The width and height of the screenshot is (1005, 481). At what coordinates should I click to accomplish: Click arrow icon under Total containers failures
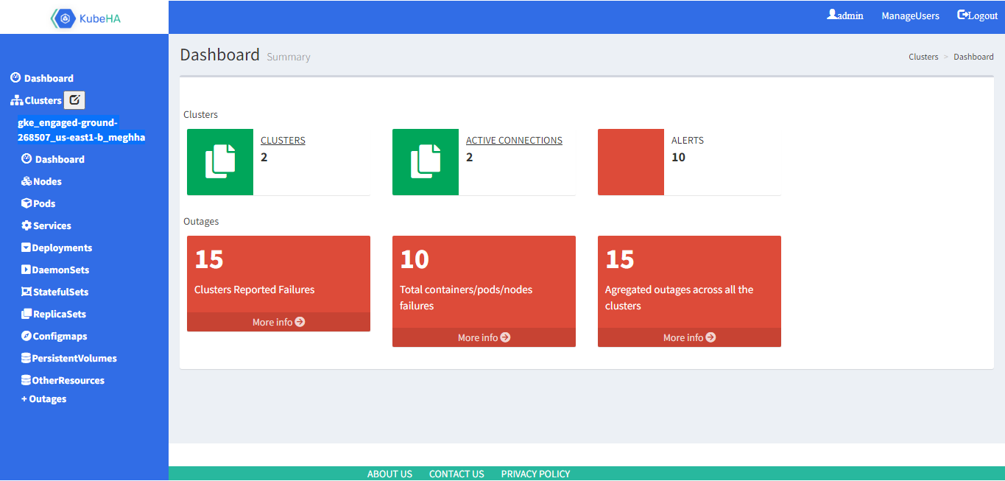click(x=505, y=337)
